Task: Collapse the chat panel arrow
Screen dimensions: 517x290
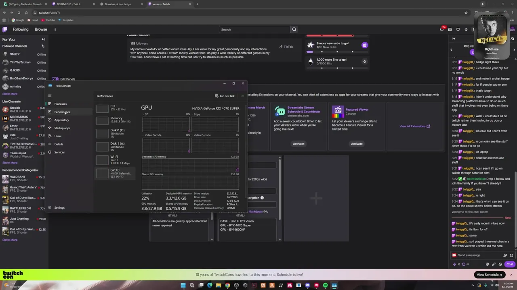Action: pos(454,39)
